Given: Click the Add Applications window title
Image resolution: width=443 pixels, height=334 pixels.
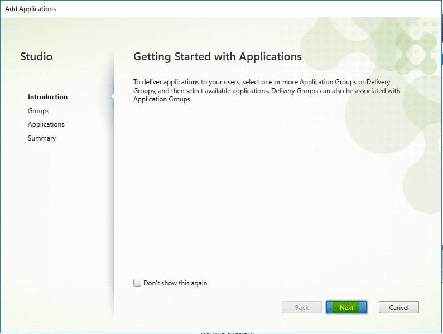Looking at the screenshot, I should [31, 9].
